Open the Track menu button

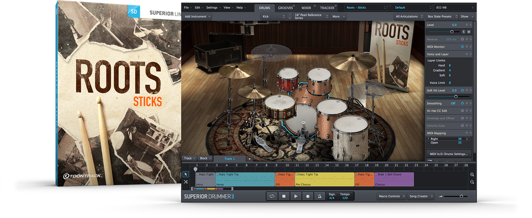click(x=190, y=158)
